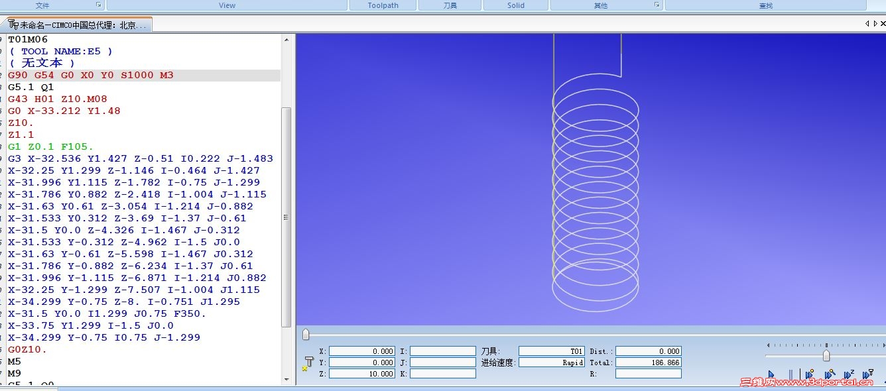Viewport: 886px width, 391px height.
Task: Click line X-31.786 Y0.882 Z-2.418
Action: (x=137, y=195)
